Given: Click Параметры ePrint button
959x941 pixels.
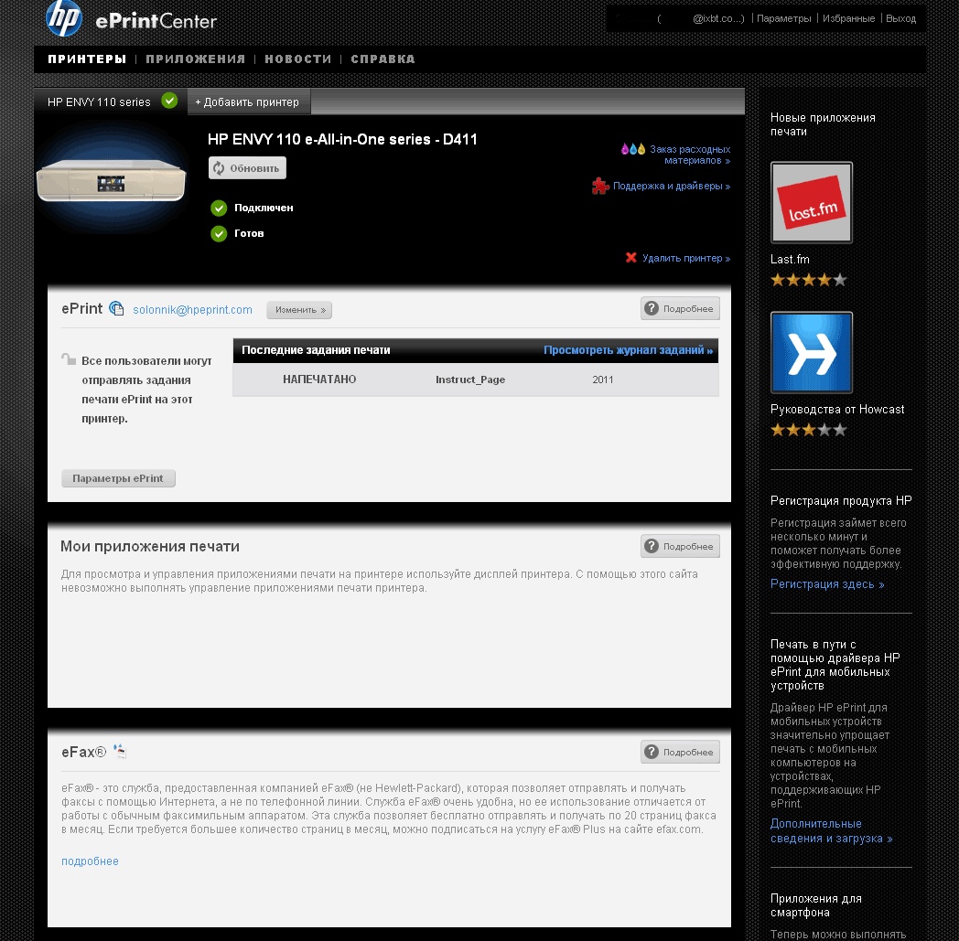Looking at the screenshot, I should click(118, 478).
